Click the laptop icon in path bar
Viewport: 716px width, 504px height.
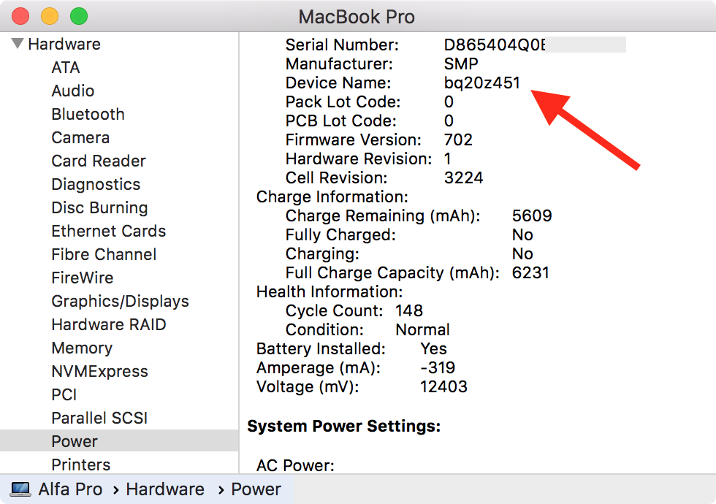pyautogui.click(x=20, y=489)
